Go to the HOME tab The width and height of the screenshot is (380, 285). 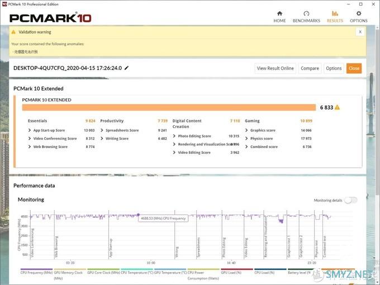(279, 17)
